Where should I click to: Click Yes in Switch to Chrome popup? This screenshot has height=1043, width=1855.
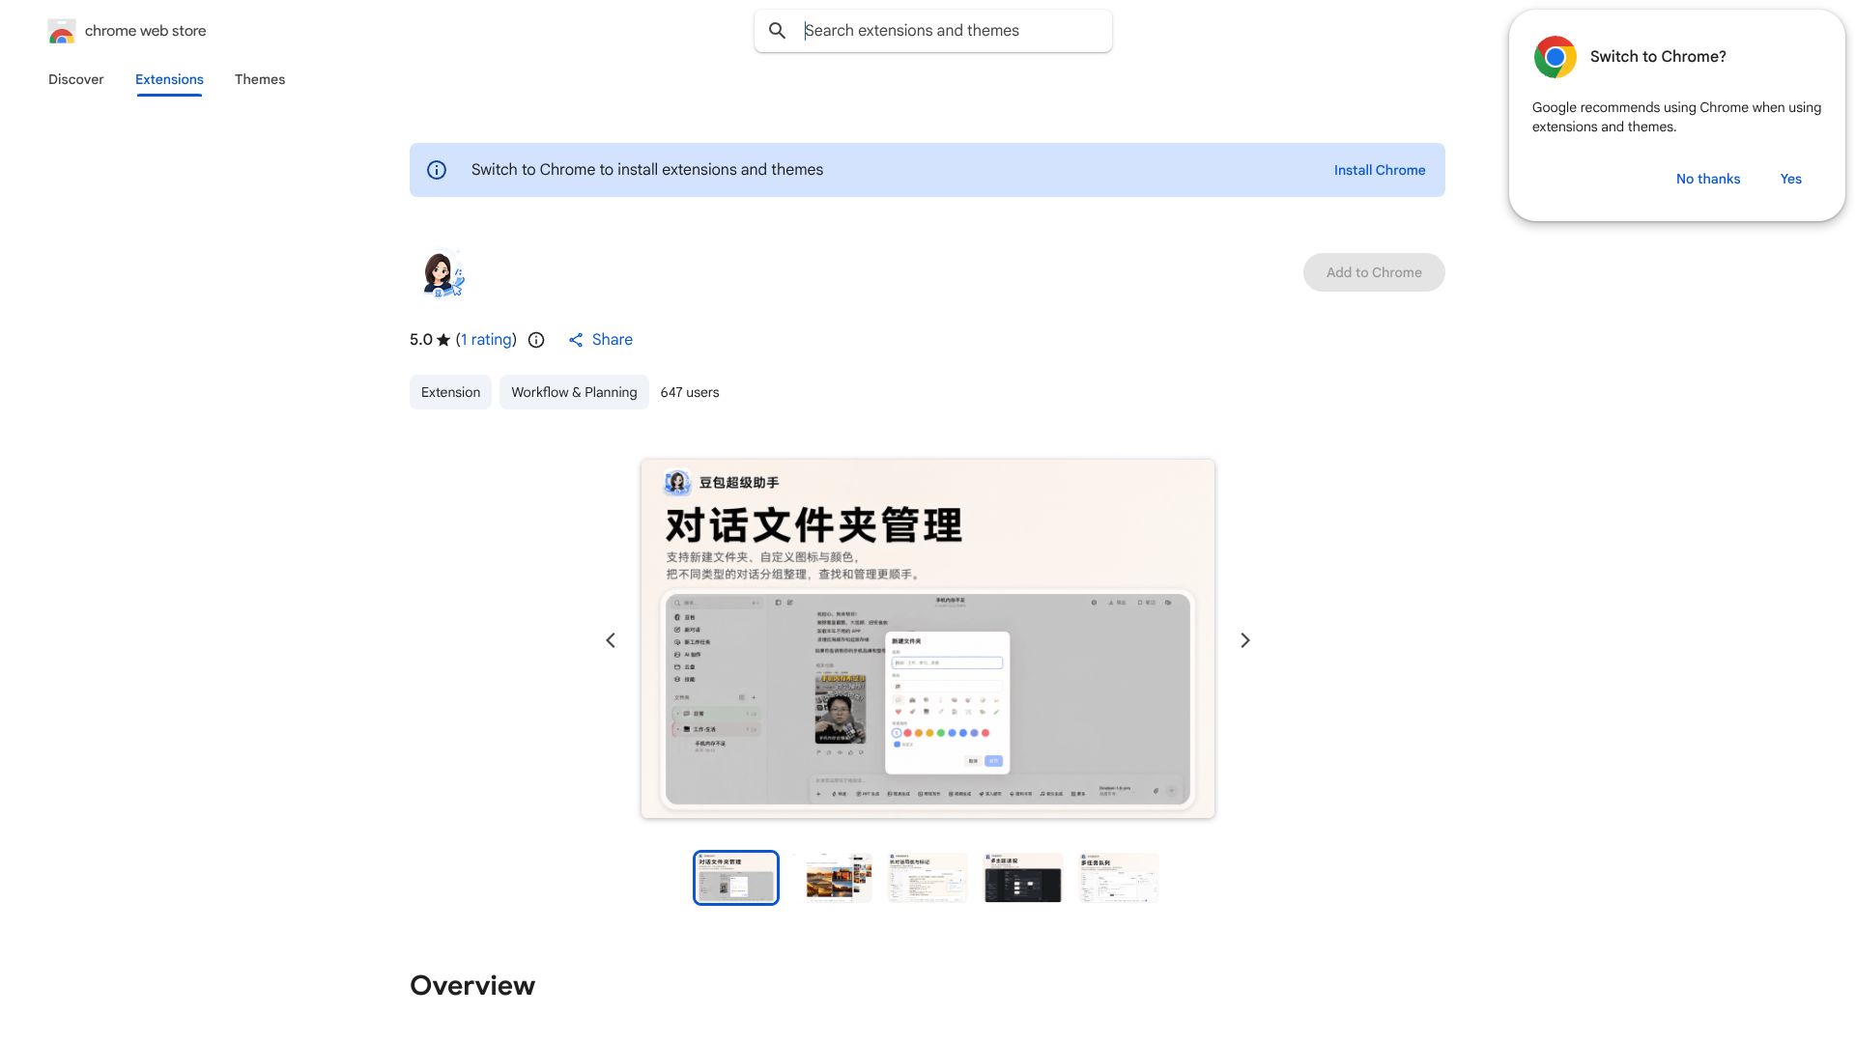pos(1791,179)
